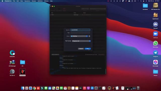The height and width of the screenshot is (91, 161).
Task: Open Launchpad from the dock
Action: 27,88
